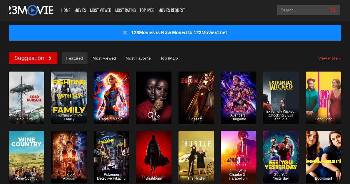Open the Fighting with My Family poster

pyautogui.click(x=69, y=98)
